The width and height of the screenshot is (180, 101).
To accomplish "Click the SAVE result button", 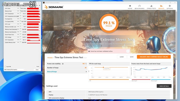I will 132,57.
